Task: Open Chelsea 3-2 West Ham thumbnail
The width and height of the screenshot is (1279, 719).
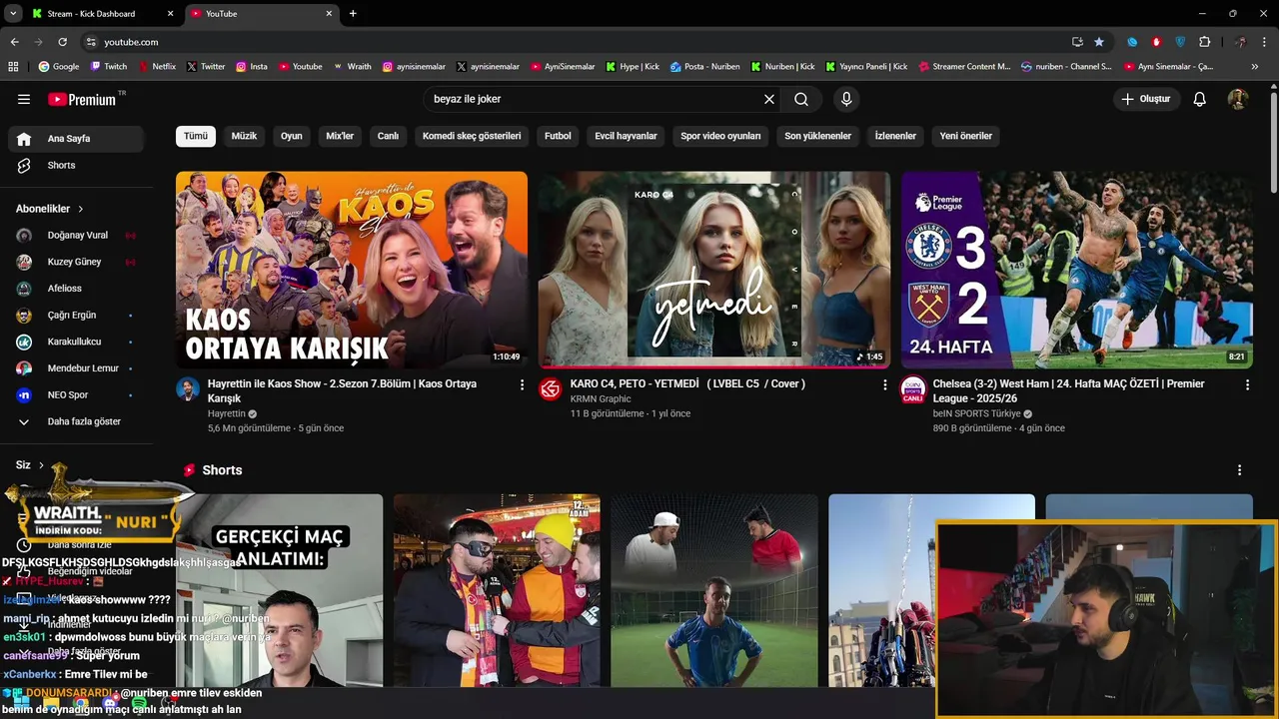Action: (1076, 270)
